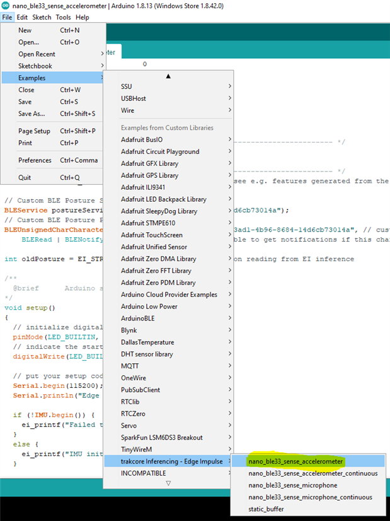Open Adafruit LED Backpack Library examples
This screenshot has width=390, height=521.
[168, 200]
